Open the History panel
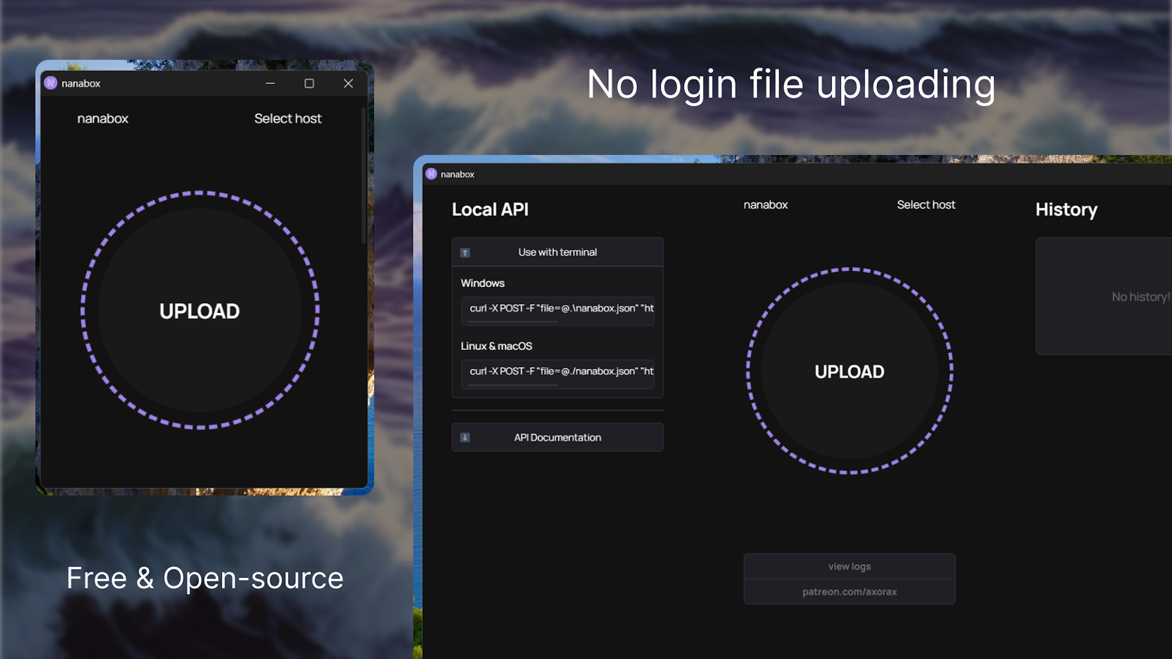The height and width of the screenshot is (659, 1172). 1066,210
